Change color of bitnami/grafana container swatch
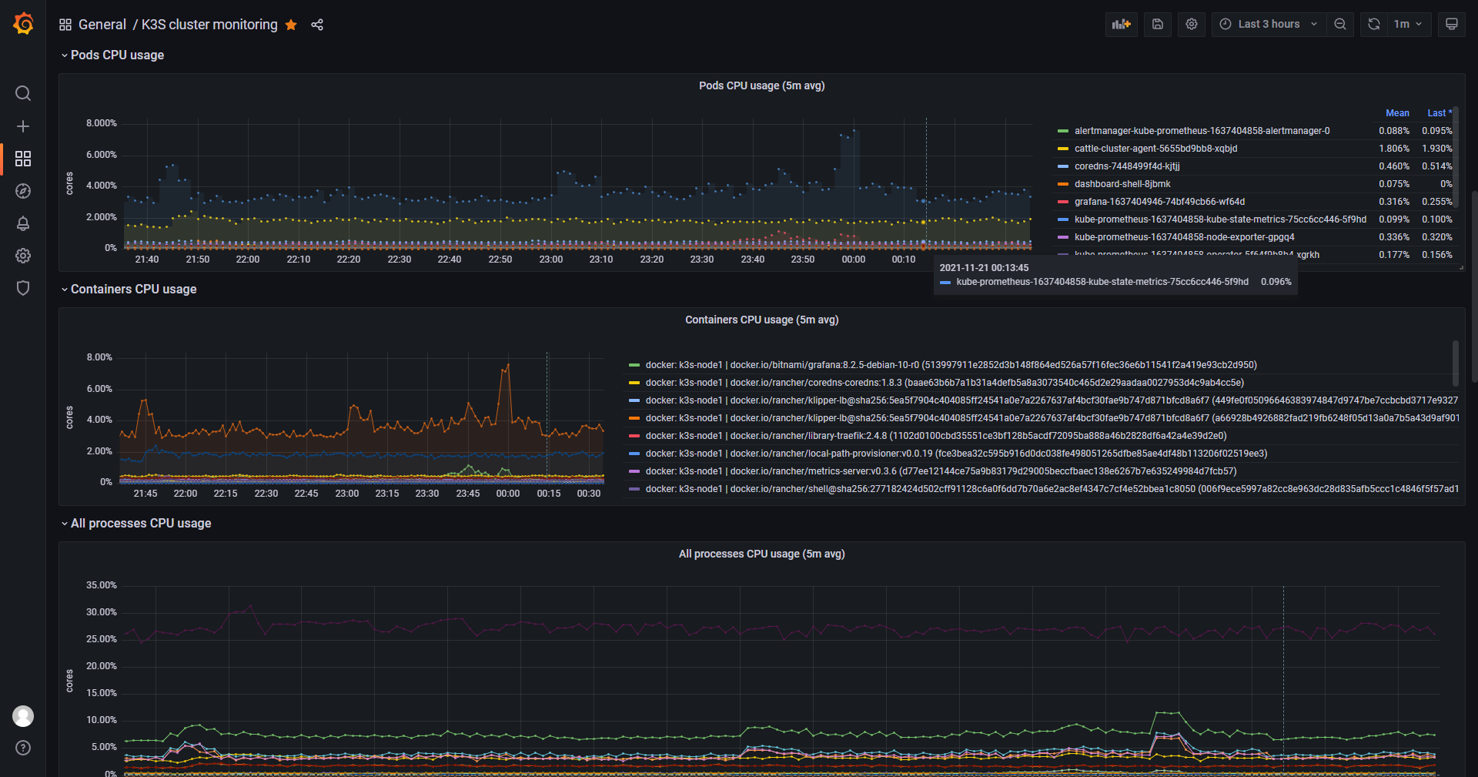 pos(634,365)
